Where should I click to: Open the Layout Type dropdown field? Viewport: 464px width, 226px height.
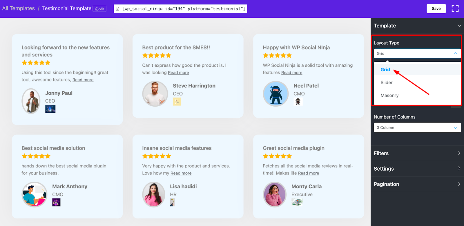(417, 54)
